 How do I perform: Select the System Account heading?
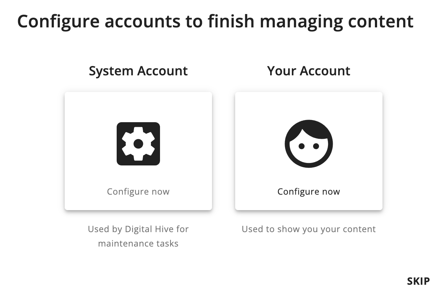[x=138, y=71]
